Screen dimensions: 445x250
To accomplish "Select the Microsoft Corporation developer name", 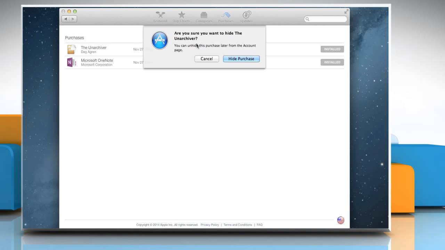I will click(x=97, y=65).
